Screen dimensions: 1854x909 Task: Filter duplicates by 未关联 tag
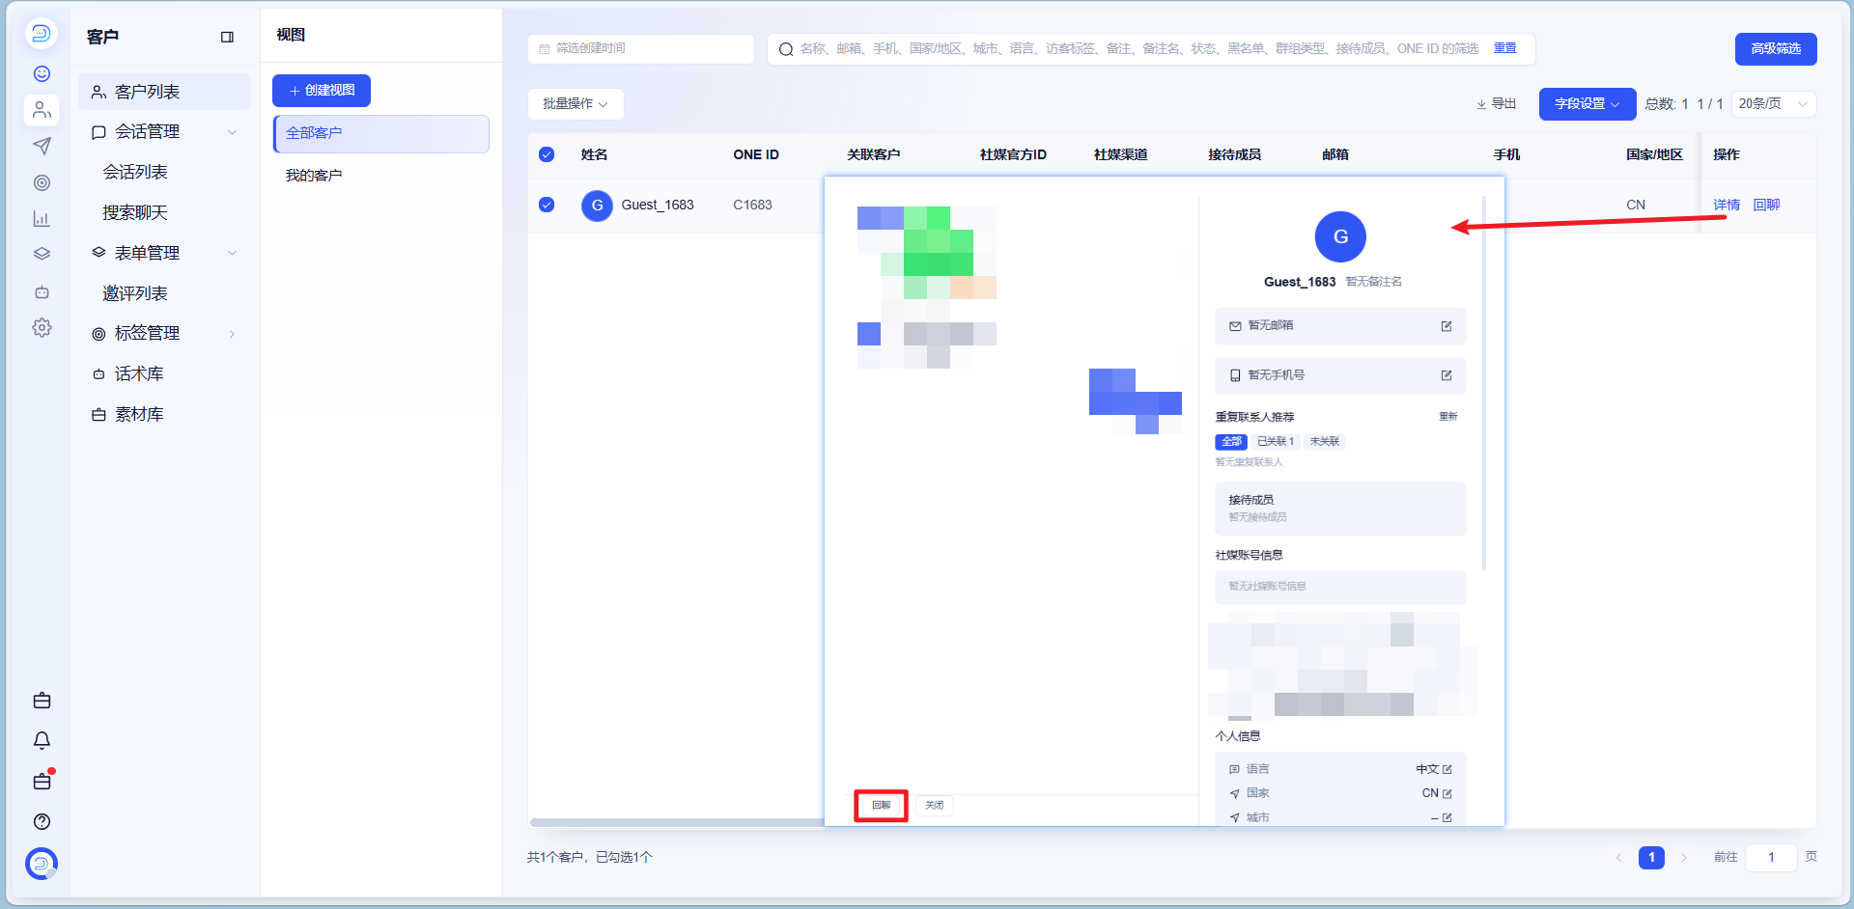click(1325, 442)
